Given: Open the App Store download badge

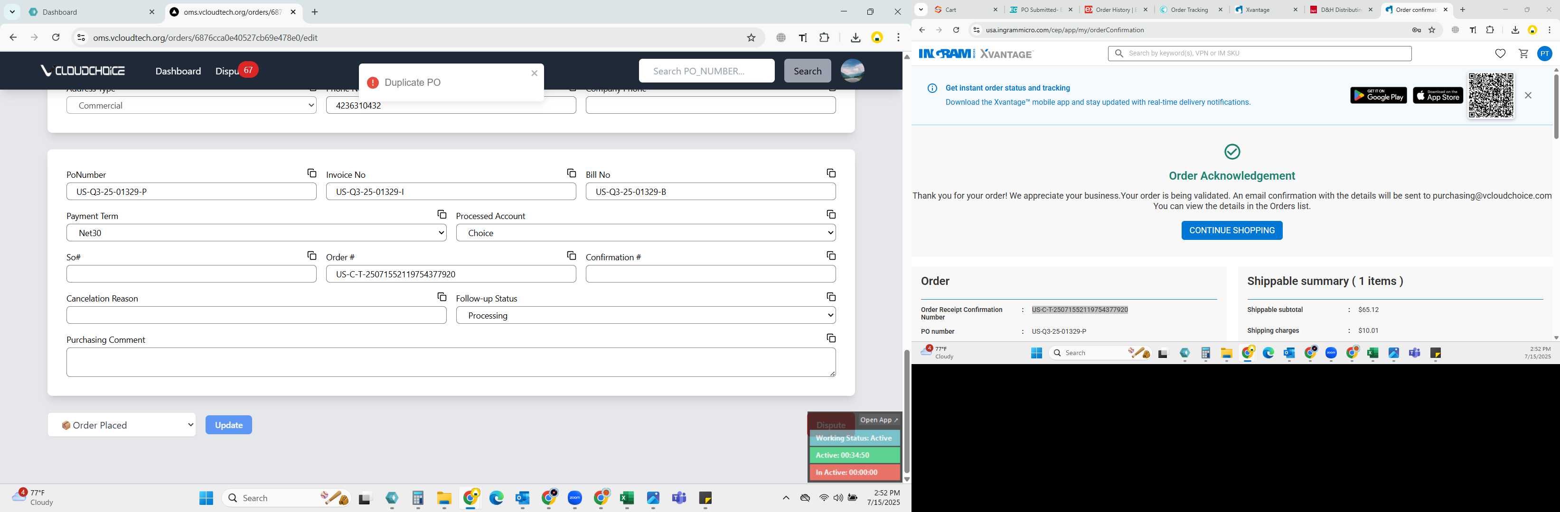Looking at the screenshot, I should (x=1438, y=95).
